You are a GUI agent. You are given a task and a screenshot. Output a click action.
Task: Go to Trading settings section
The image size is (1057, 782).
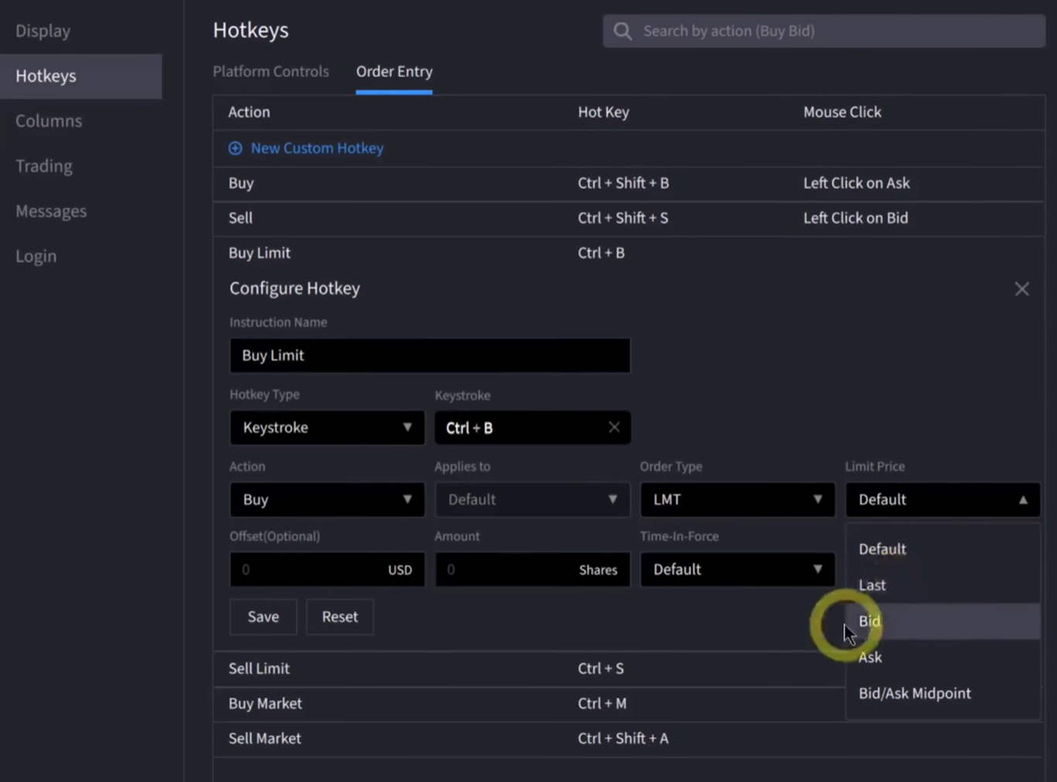(44, 166)
